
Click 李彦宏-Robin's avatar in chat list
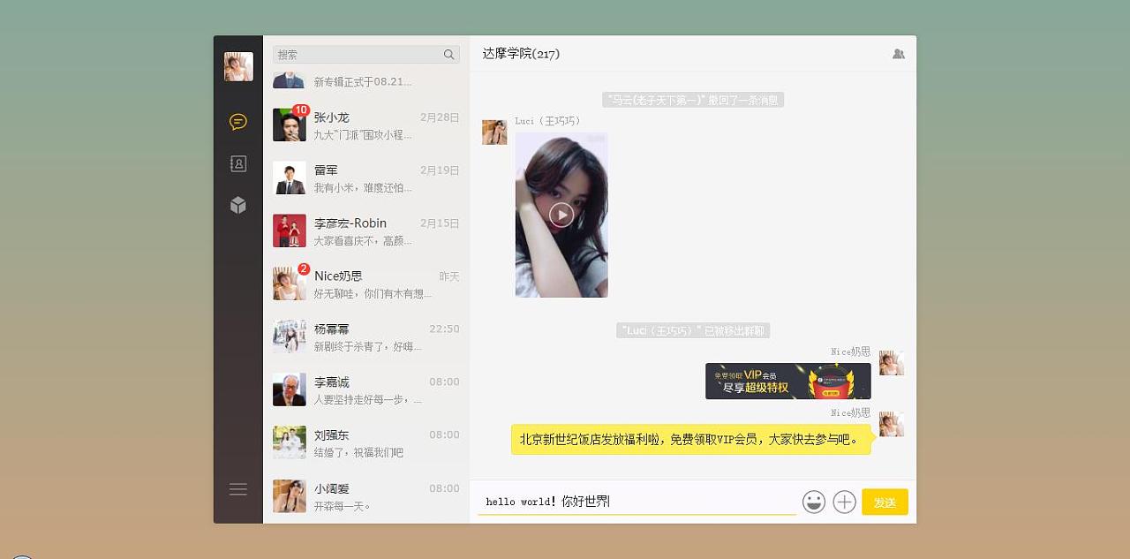tap(290, 231)
